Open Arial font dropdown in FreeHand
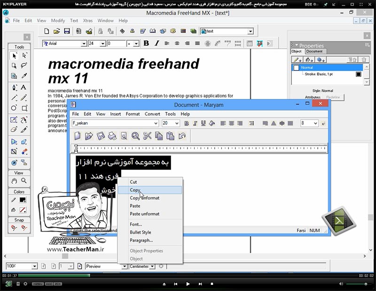The height and width of the screenshot is (291, 376). point(84,44)
